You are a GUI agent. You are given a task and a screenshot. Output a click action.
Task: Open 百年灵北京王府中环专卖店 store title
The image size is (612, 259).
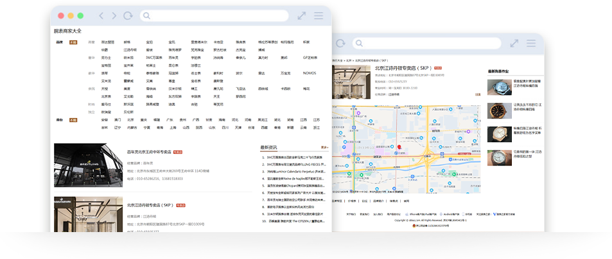pos(149,152)
